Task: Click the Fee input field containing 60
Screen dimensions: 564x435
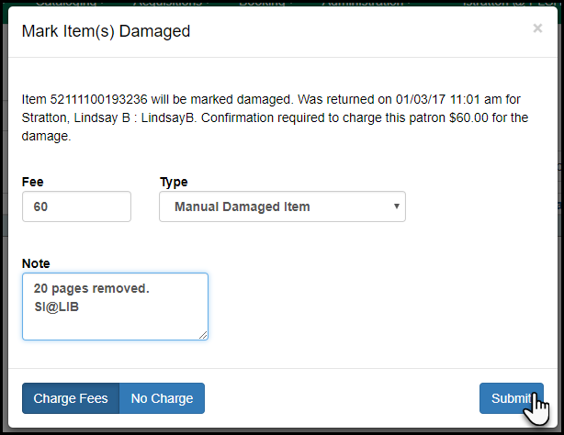Action: coord(76,206)
